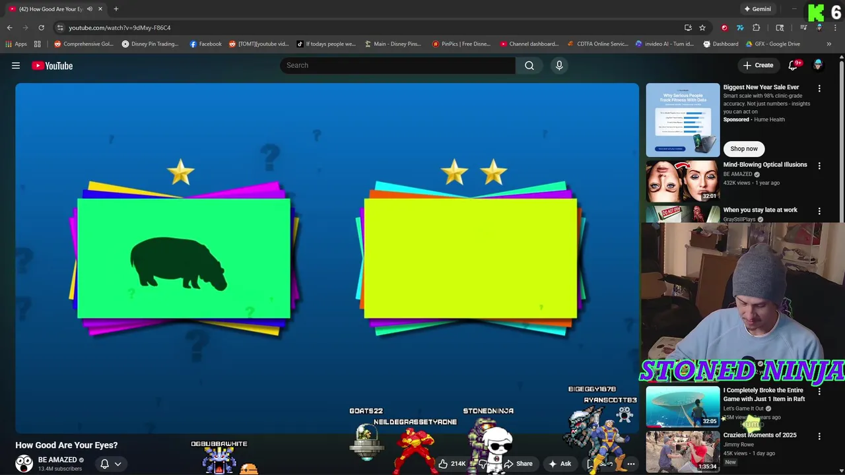The image size is (845, 475).
Task: Open BE AMAZED channel avatar
Action: 24,464
